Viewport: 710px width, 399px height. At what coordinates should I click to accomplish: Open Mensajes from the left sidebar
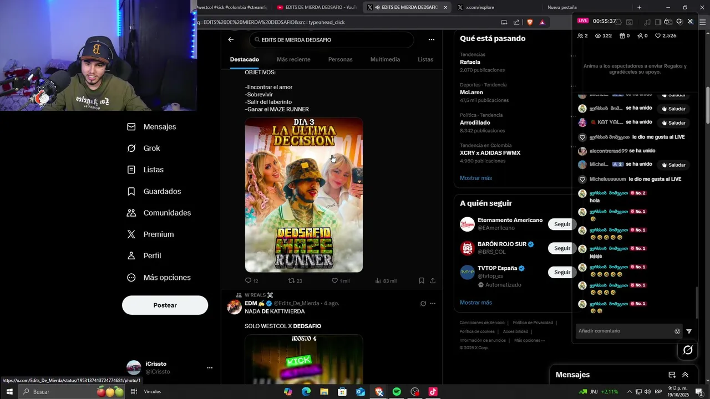coord(151,127)
